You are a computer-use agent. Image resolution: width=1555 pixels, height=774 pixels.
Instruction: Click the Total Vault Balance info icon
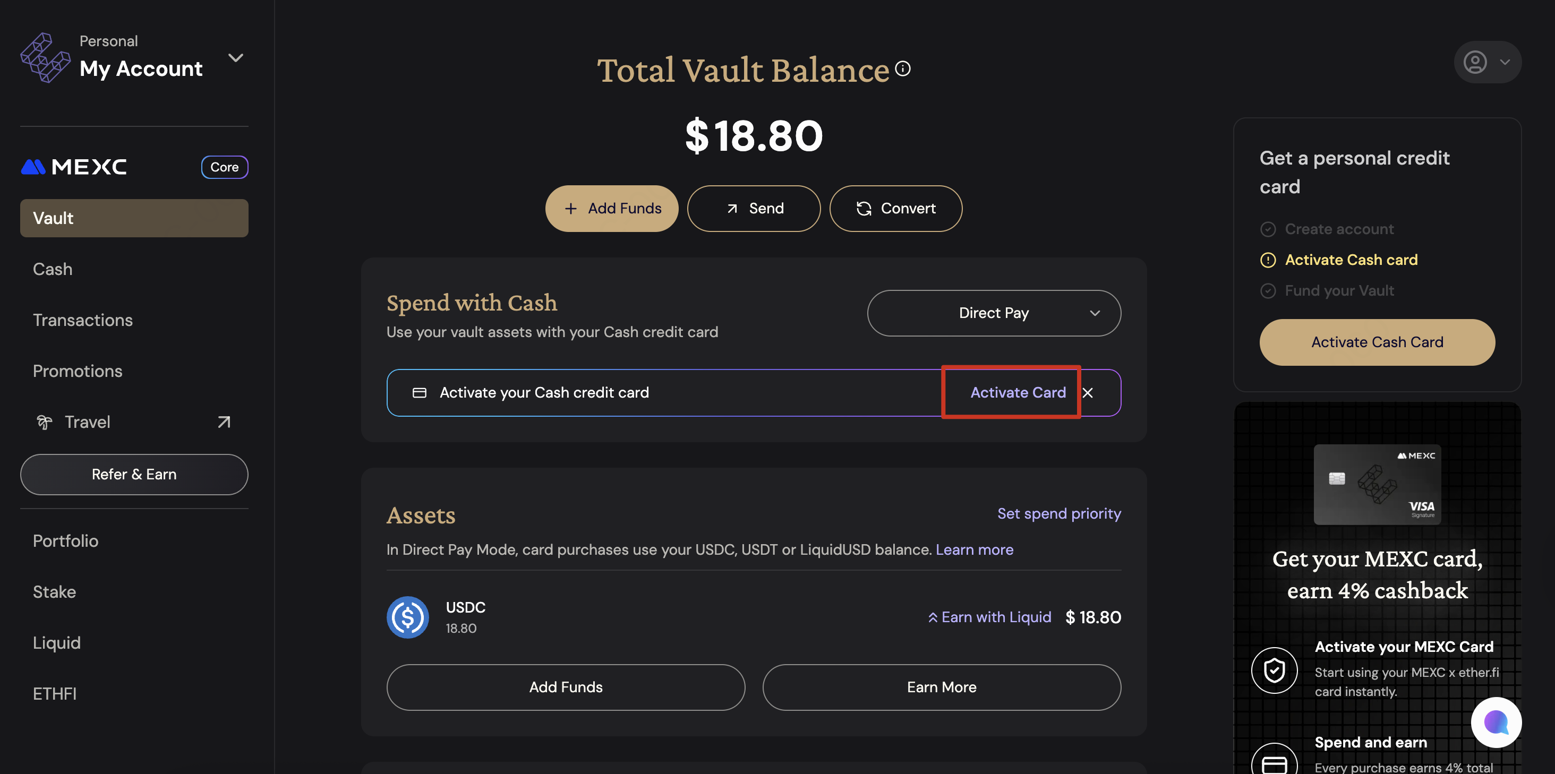(x=902, y=69)
